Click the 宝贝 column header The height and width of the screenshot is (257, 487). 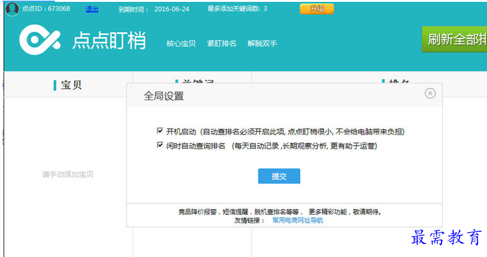click(68, 85)
